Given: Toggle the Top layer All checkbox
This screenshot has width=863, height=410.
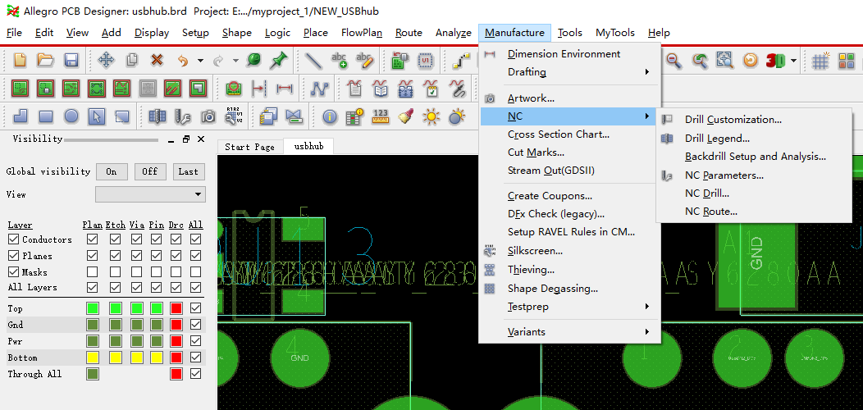Looking at the screenshot, I should tap(195, 308).
